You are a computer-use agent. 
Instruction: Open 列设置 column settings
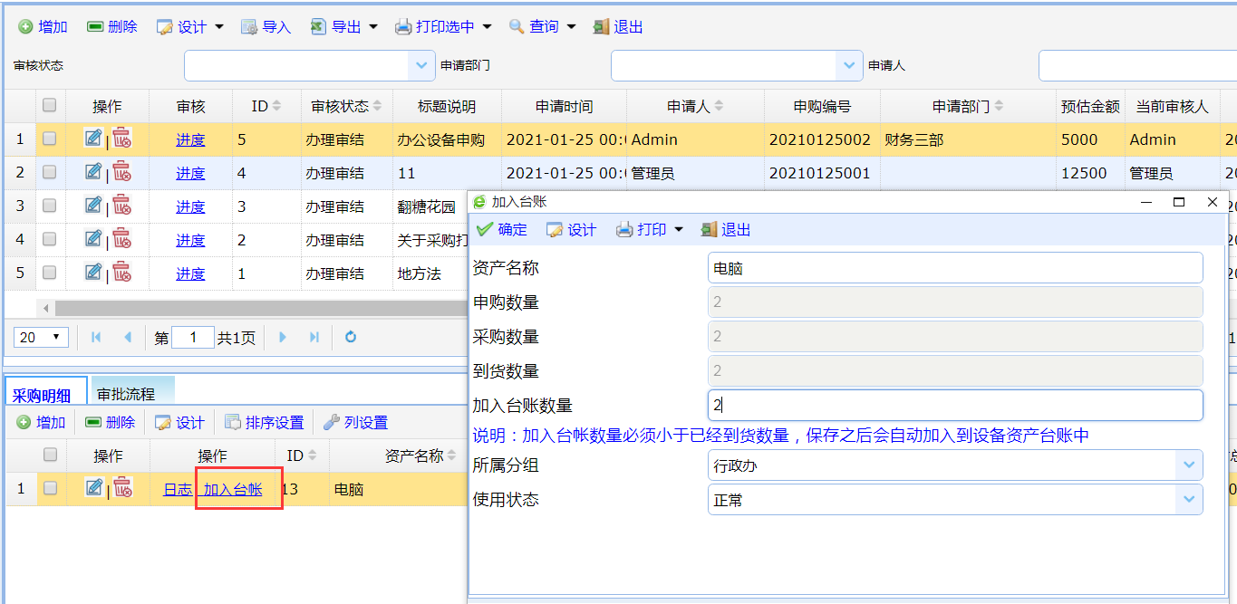(x=355, y=423)
